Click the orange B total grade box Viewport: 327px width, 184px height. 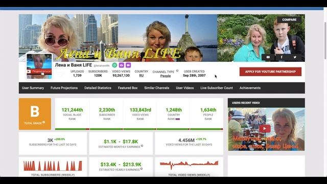[35, 114]
